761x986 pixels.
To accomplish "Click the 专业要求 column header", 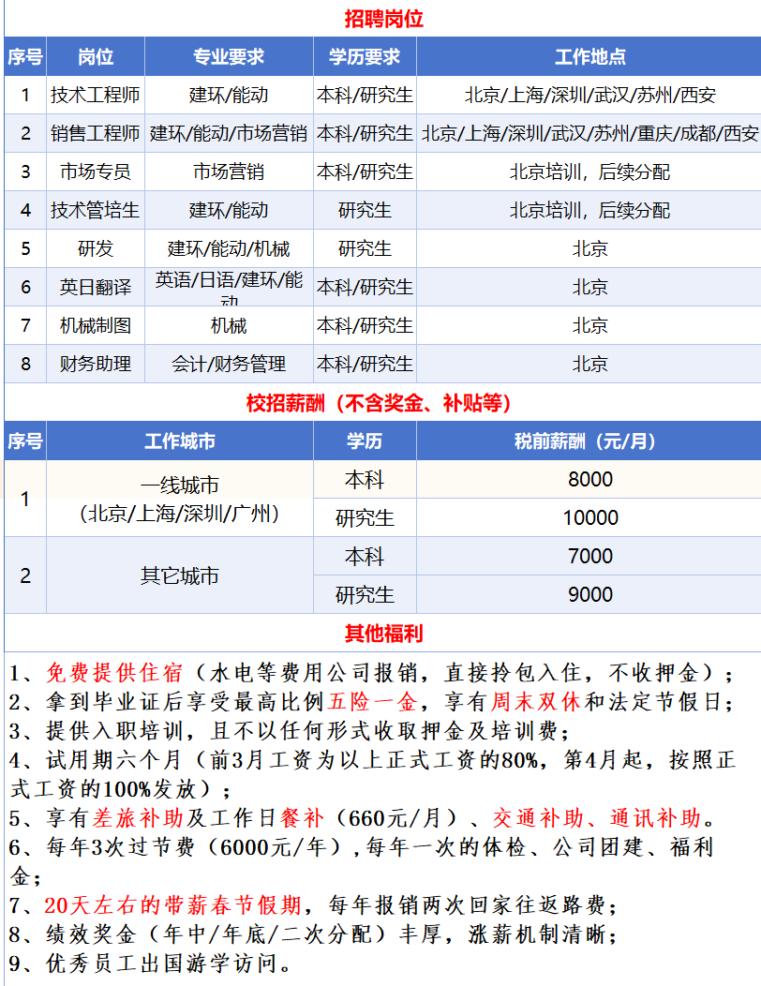I will [x=229, y=56].
